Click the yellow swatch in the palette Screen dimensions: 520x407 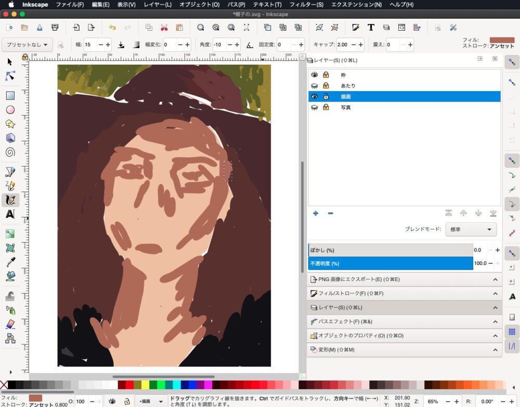point(145,385)
